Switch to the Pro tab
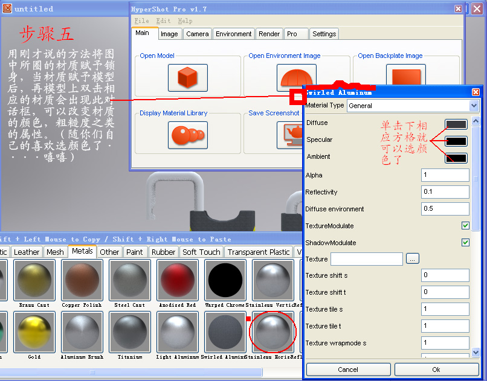 (x=296, y=34)
